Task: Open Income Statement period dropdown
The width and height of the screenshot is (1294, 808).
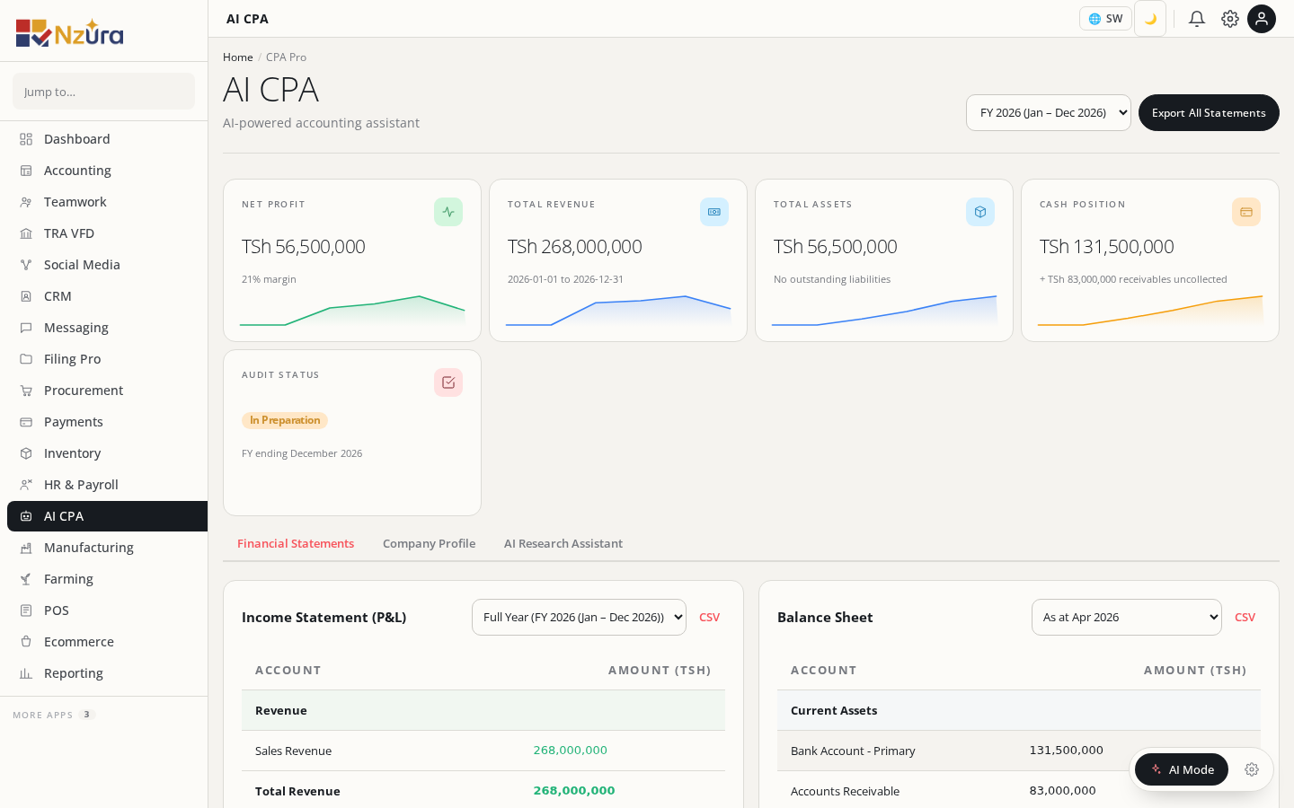Action: pyautogui.click(x=579, y=618)
